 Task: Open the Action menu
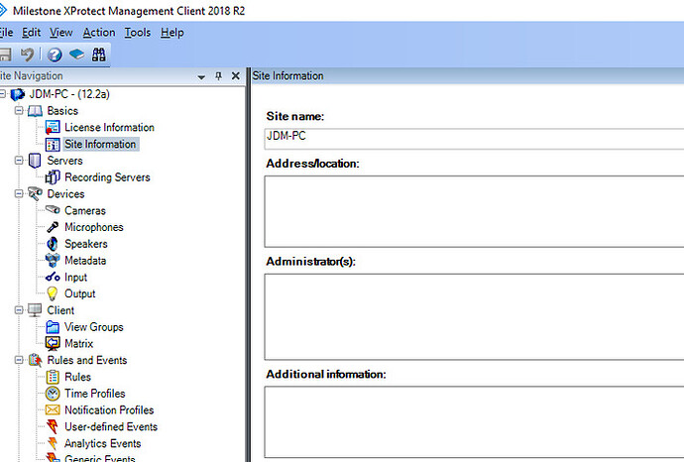point(99,33)
